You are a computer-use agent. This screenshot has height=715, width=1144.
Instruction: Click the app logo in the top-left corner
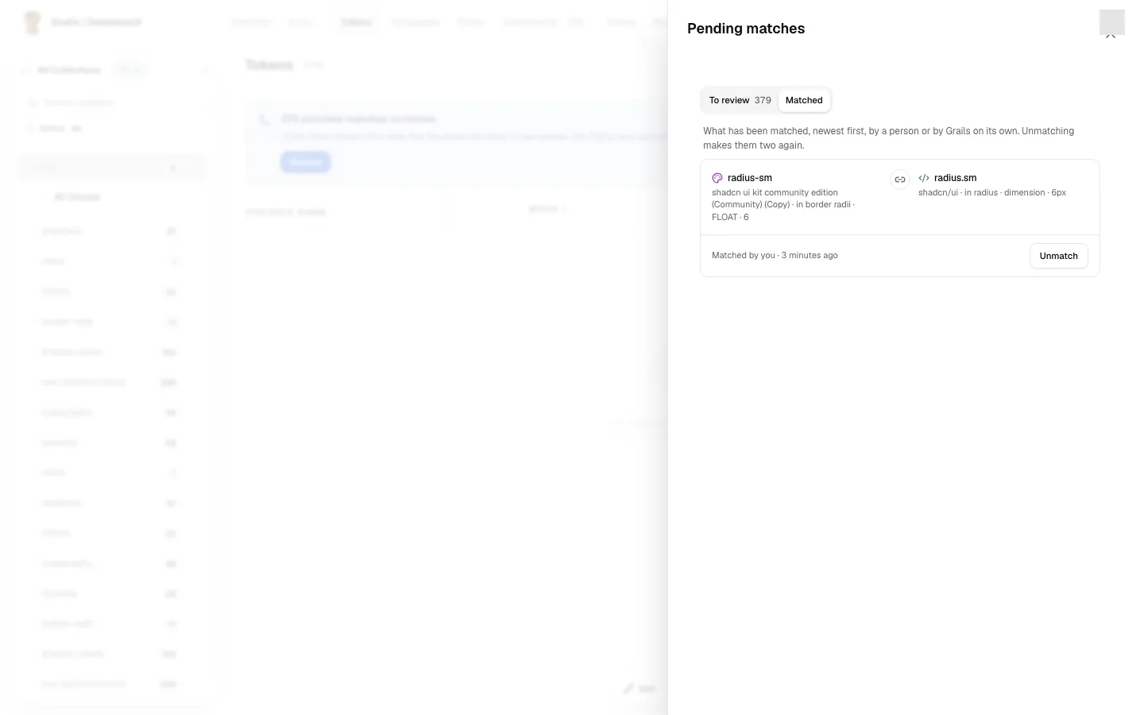tap(32, 22)
